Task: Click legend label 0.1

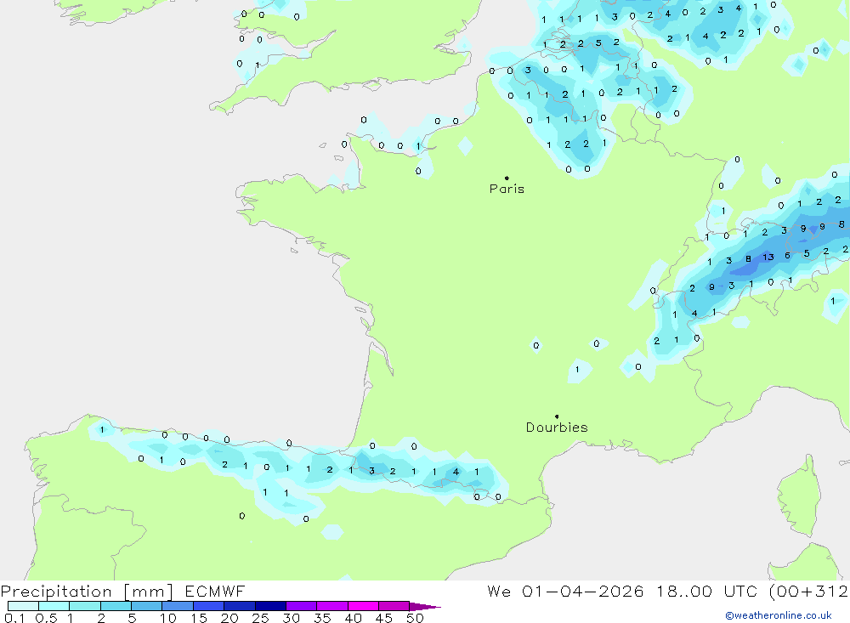Action: point(14,618)
